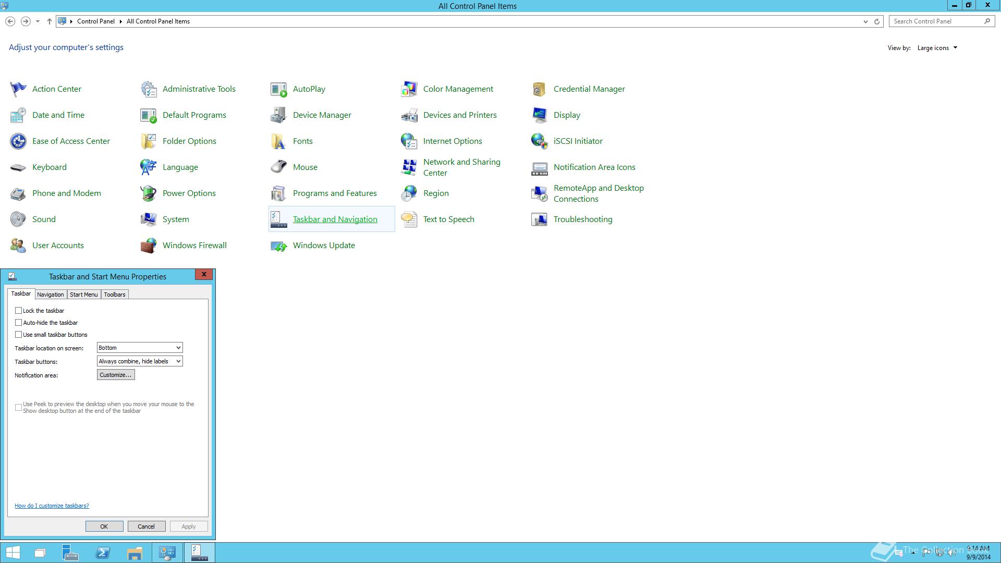Click the Windows Update icon
The height and width of the screenshot is (563, 1001).
279,246
